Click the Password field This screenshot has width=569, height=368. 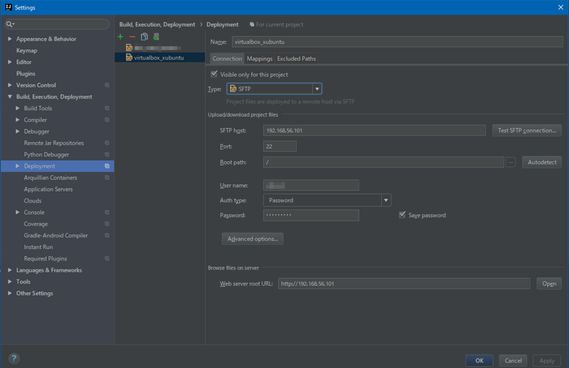pos(311,215)
